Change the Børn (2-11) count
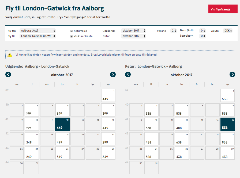Viewport: 240px width, 178px height. (202, 31)
